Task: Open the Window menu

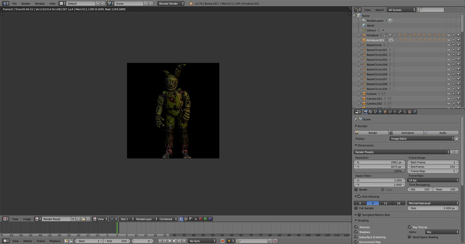Action: click(40, 3)
